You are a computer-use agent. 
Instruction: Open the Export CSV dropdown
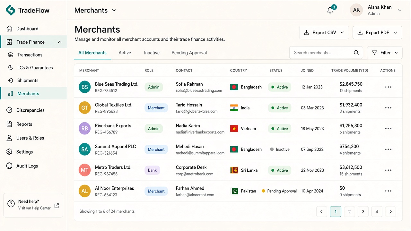[x=324, y=32]
